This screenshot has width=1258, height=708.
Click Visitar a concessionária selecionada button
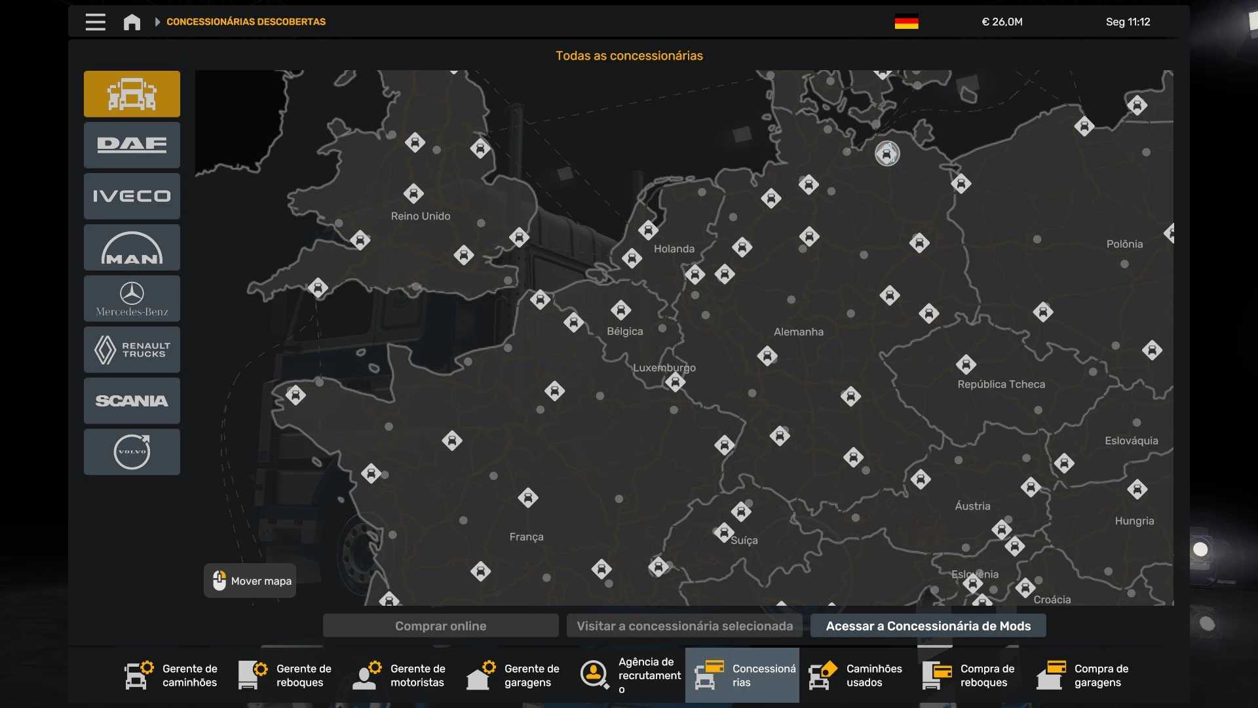click(685, 626)
